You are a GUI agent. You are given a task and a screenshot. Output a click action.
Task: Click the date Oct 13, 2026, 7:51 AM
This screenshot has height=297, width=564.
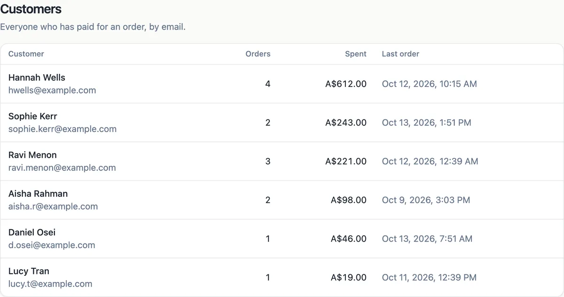427,239
